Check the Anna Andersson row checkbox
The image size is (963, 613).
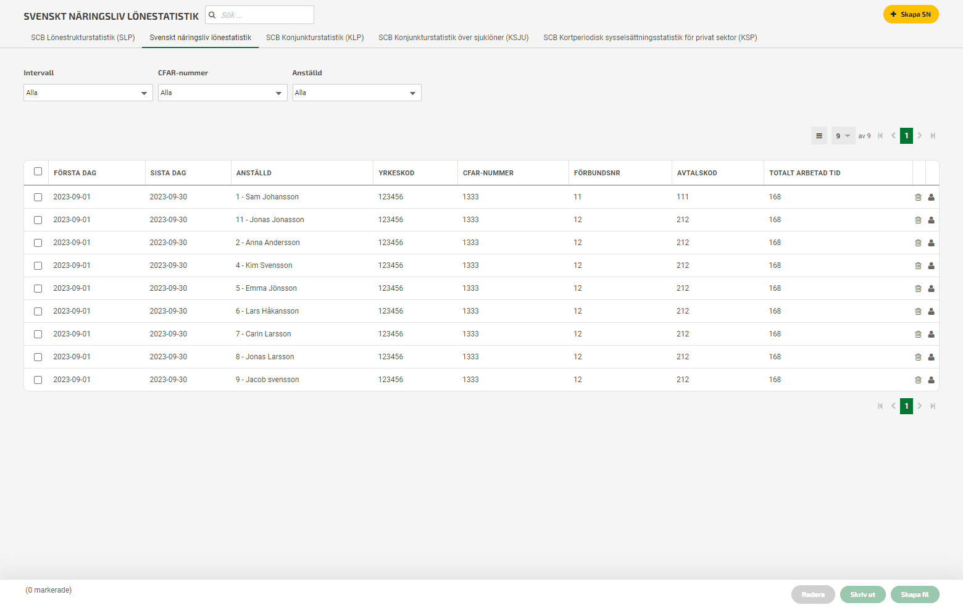38,243
